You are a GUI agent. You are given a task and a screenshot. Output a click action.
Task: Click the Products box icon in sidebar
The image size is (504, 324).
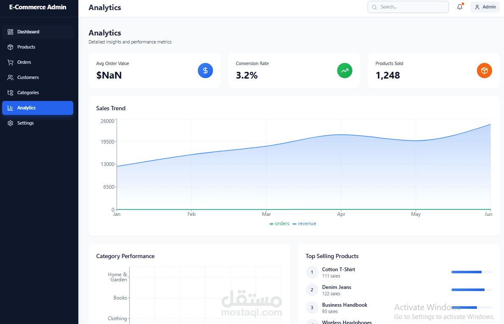coord(10,47)
